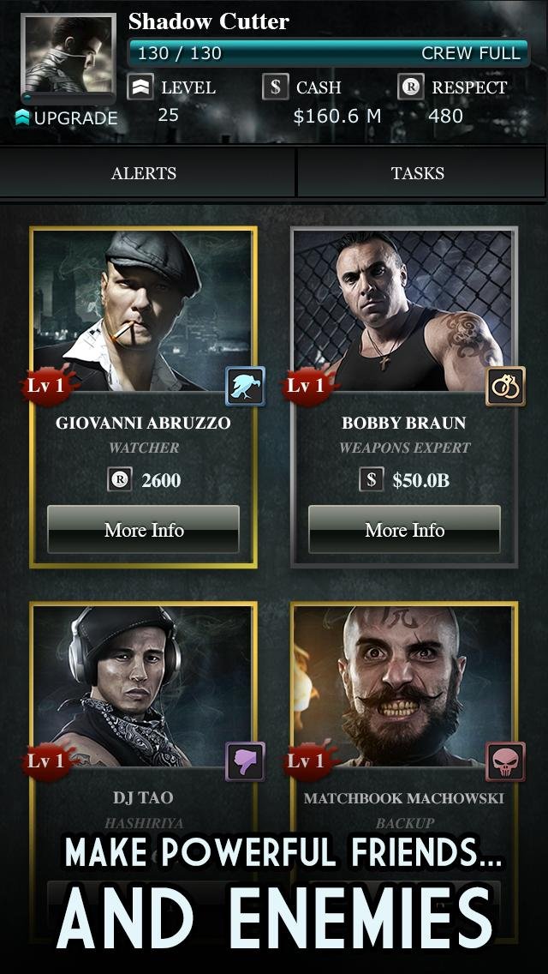
Task: Select DJ Tao's portrait
Action: 143,685
